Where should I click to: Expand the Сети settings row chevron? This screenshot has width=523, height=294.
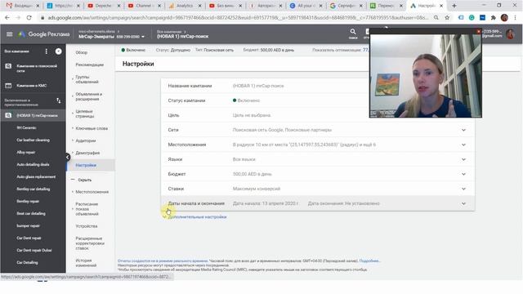point(463,130)
